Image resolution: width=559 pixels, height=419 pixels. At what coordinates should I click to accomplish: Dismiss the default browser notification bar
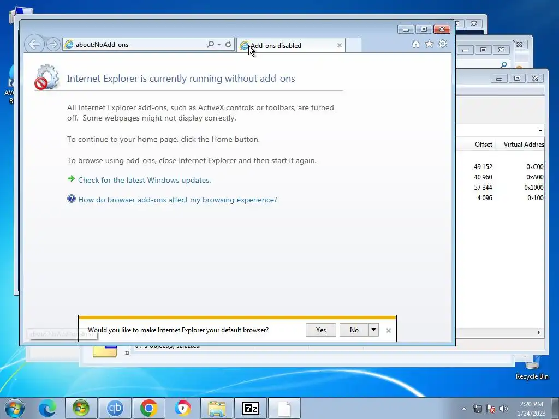click(x=389, y=331)
